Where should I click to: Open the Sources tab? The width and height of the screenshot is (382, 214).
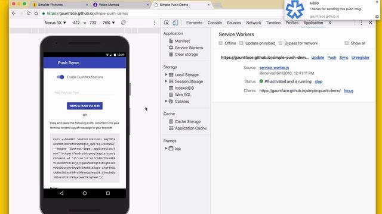click(x=234, y=23)
